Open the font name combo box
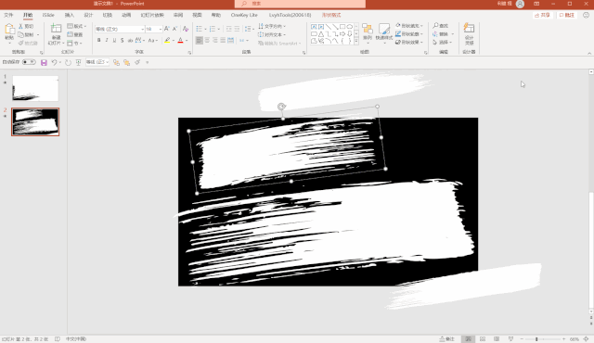The width and height of the screenshot is (594, 343). pos(120,29)
